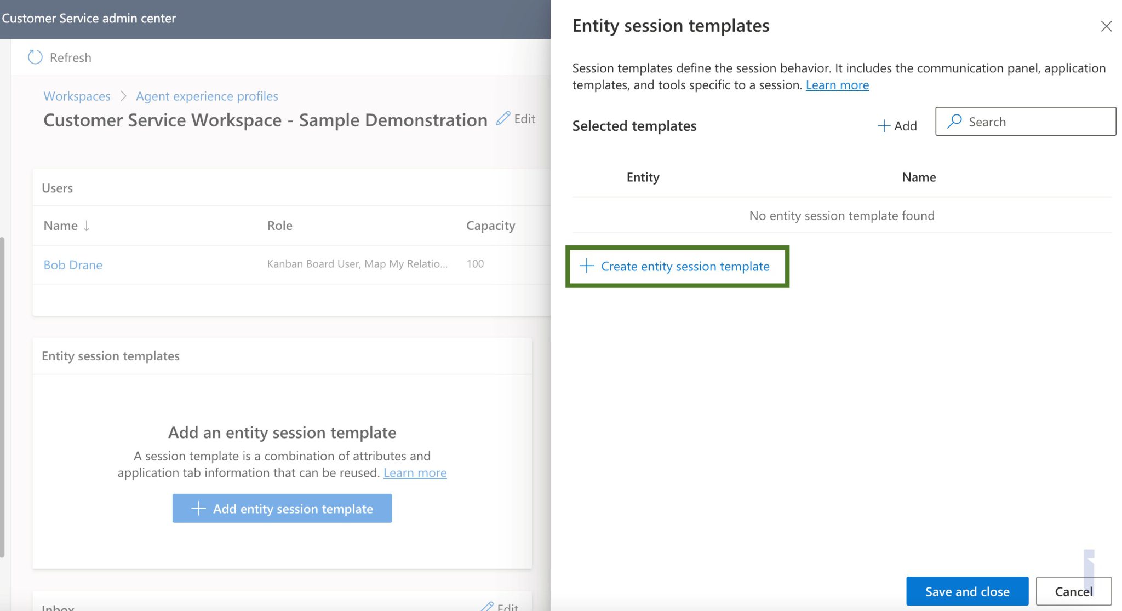Open Learn more in the session templates description
This screenshot has width=1122, height=611.
pos(837,85)
